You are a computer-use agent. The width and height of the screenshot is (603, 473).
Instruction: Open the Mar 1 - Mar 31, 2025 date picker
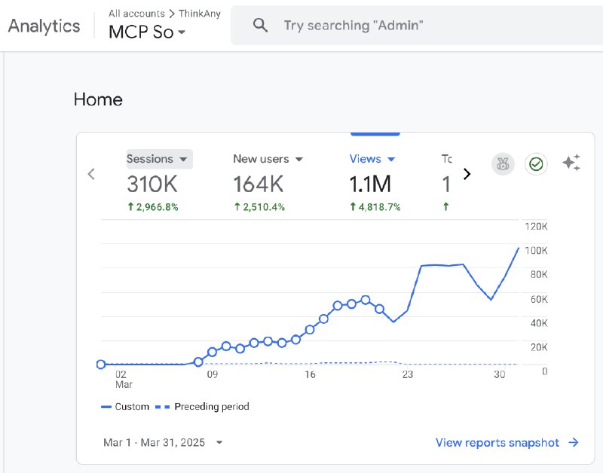coord(163,442)
